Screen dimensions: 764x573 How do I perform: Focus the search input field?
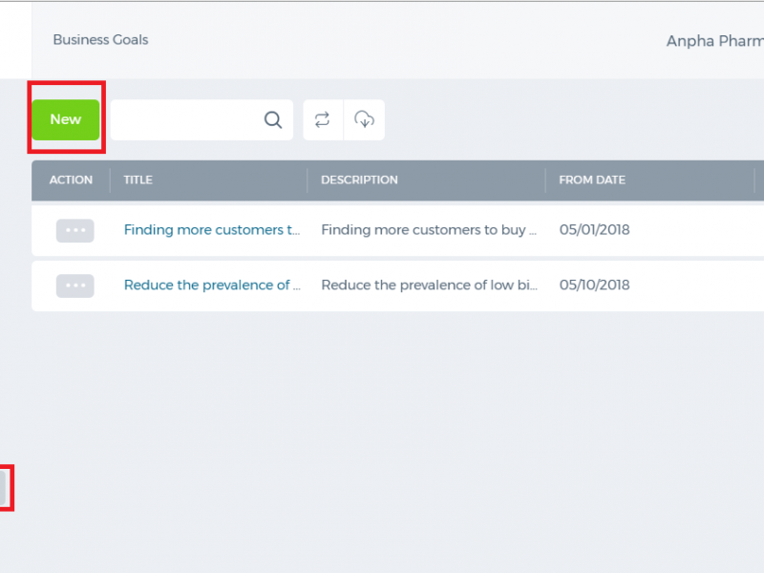coord(202,120)
